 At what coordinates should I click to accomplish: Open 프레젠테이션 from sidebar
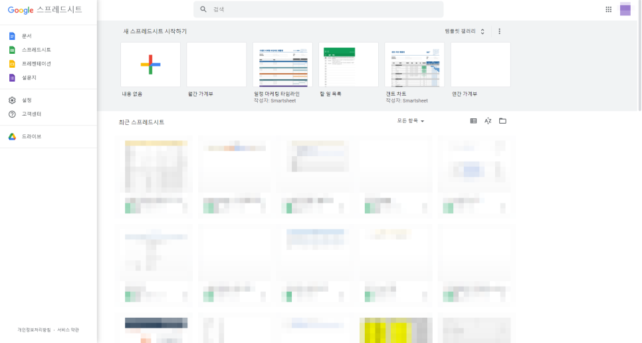(36, 64)
